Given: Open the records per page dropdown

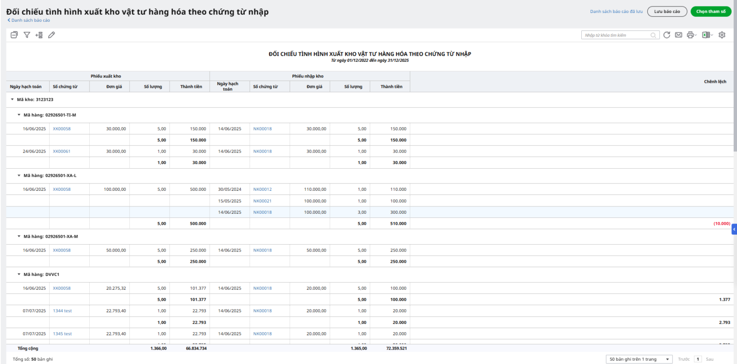Looking at the screenshot, I should (x=639, y=359).
